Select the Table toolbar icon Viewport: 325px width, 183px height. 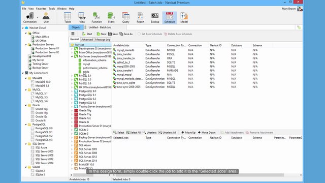68,18
